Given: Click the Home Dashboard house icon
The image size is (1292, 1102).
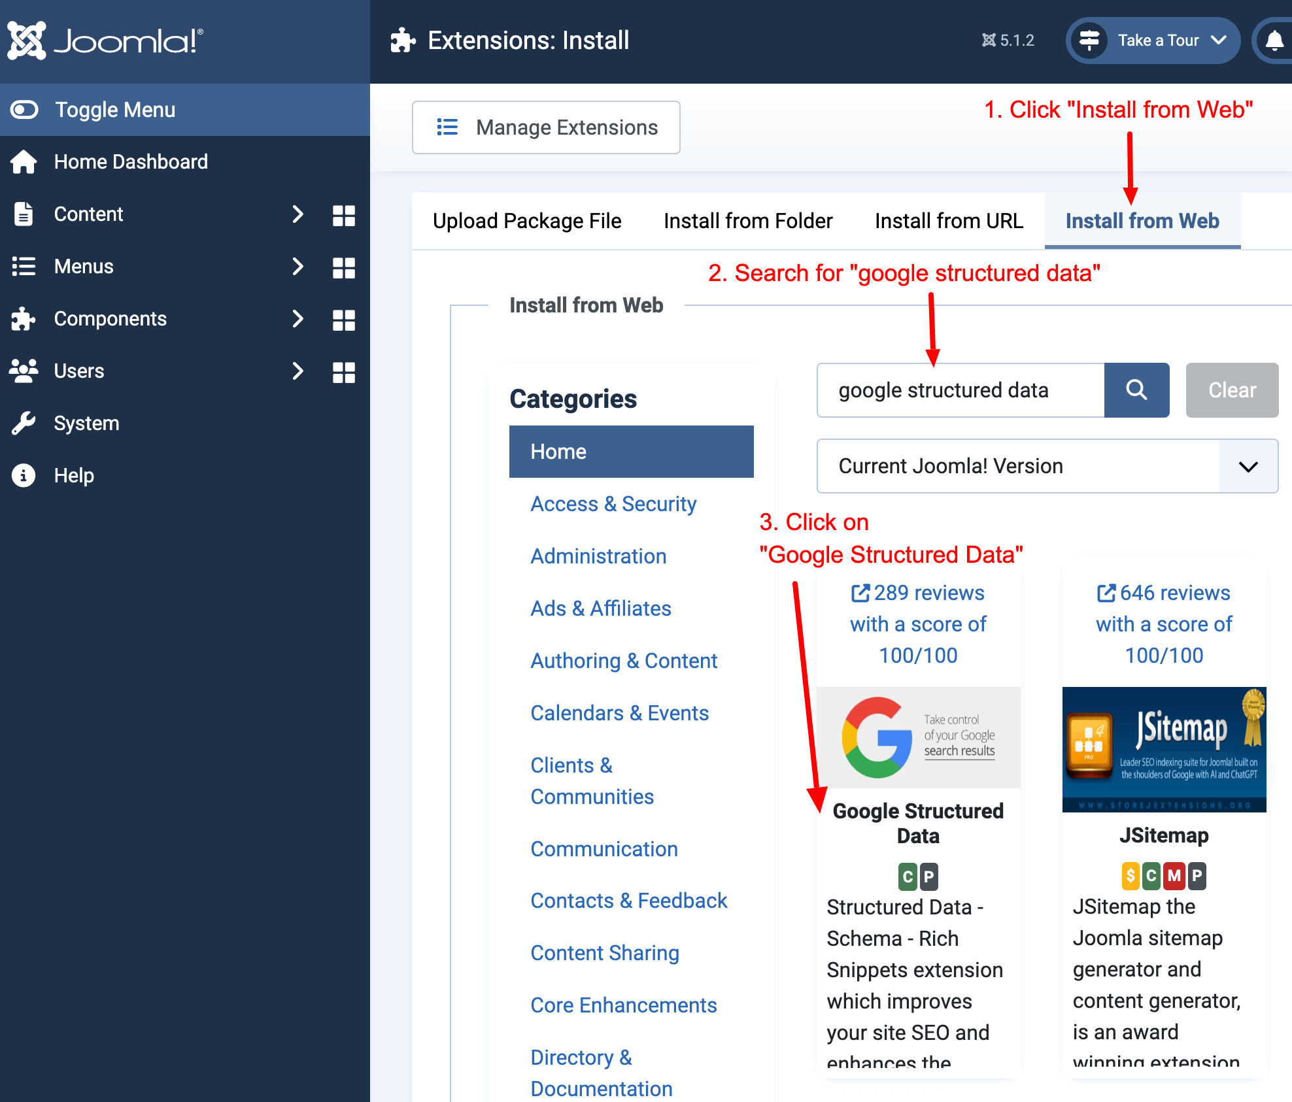Looking at the screenshot, I should coord(24,161).
